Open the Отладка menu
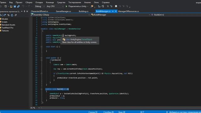This screenshot has width=201, height=113. (39, 3)
